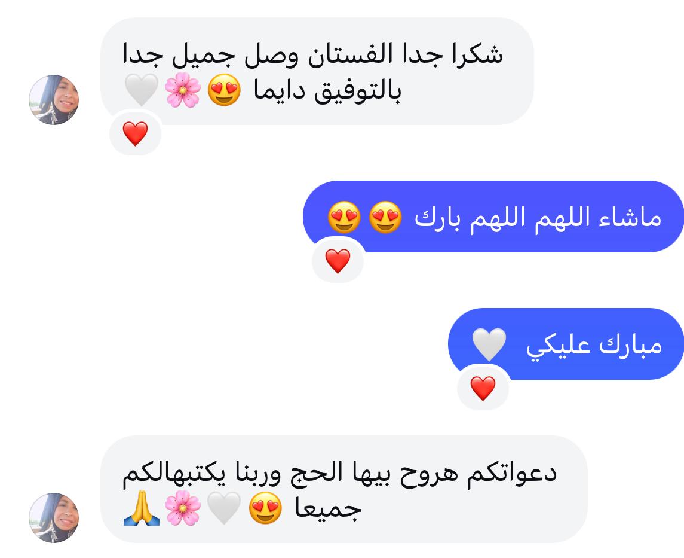
Task: Click the heart reaction below مبارك عليكي bubble
Action: pyautogui.click(x=483, y=388)
